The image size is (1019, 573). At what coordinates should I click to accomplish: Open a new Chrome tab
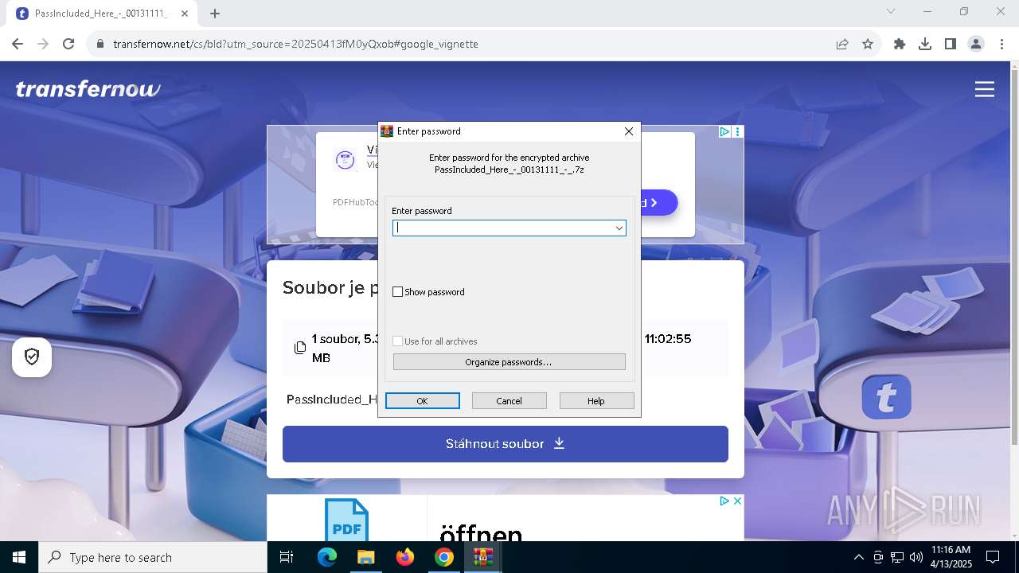coord(215,14)
